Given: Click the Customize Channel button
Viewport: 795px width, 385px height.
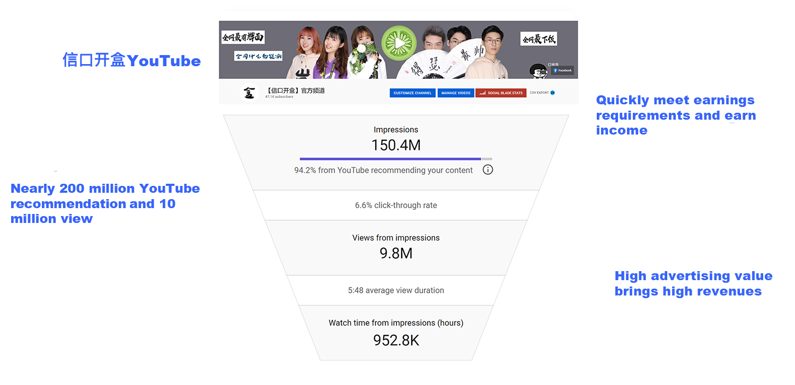Looking at the screenshot, I should tap(412, 93).
